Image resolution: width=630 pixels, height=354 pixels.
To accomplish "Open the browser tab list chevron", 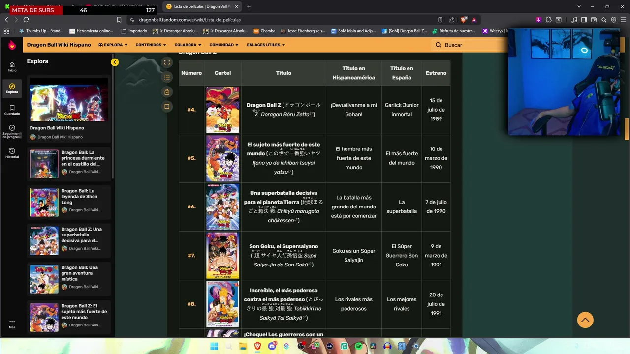I will pos(579,6).
